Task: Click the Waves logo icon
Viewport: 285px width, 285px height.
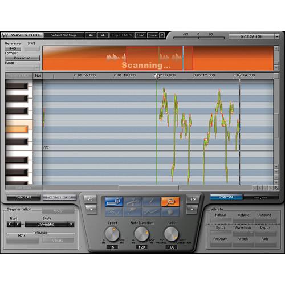Action: 5,35
